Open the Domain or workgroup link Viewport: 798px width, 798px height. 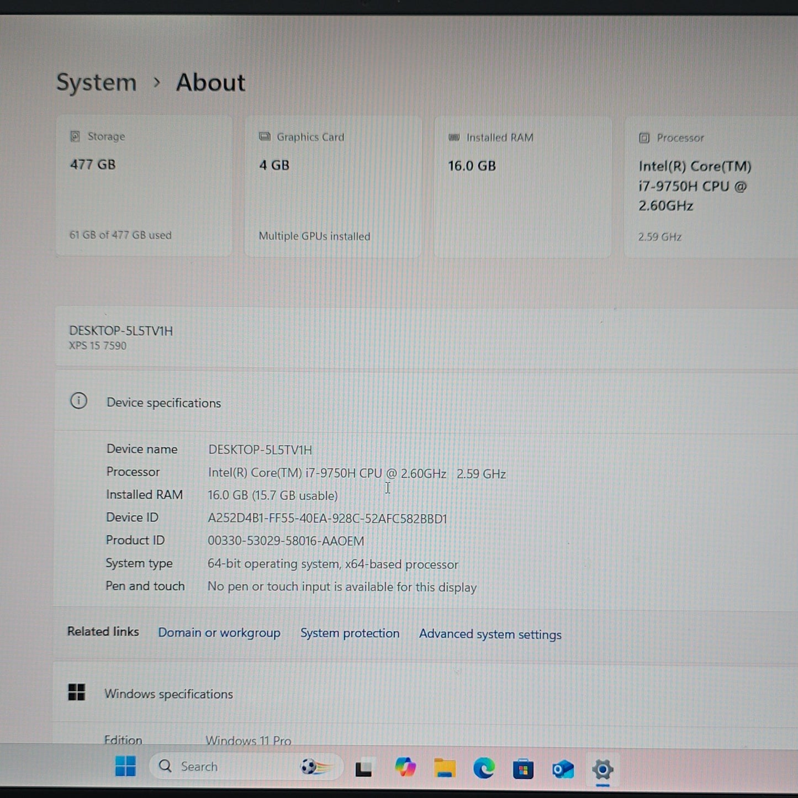[219, 632]
